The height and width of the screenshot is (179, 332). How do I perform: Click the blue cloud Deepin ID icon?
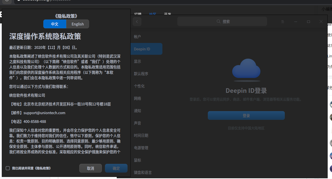click(246, 69)
